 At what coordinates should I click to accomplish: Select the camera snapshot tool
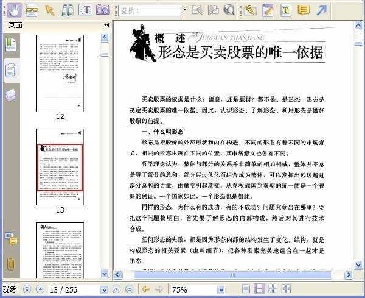(x=103, y=10)
